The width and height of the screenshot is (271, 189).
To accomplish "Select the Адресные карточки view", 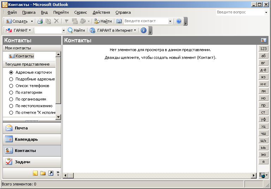I will coord(30,72).
